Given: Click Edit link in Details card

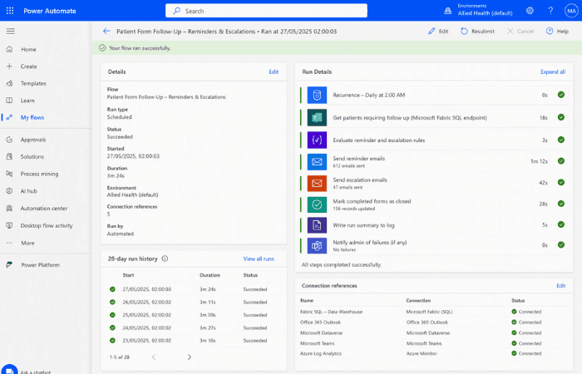Looking at the screenshot, I should (274, 72).
